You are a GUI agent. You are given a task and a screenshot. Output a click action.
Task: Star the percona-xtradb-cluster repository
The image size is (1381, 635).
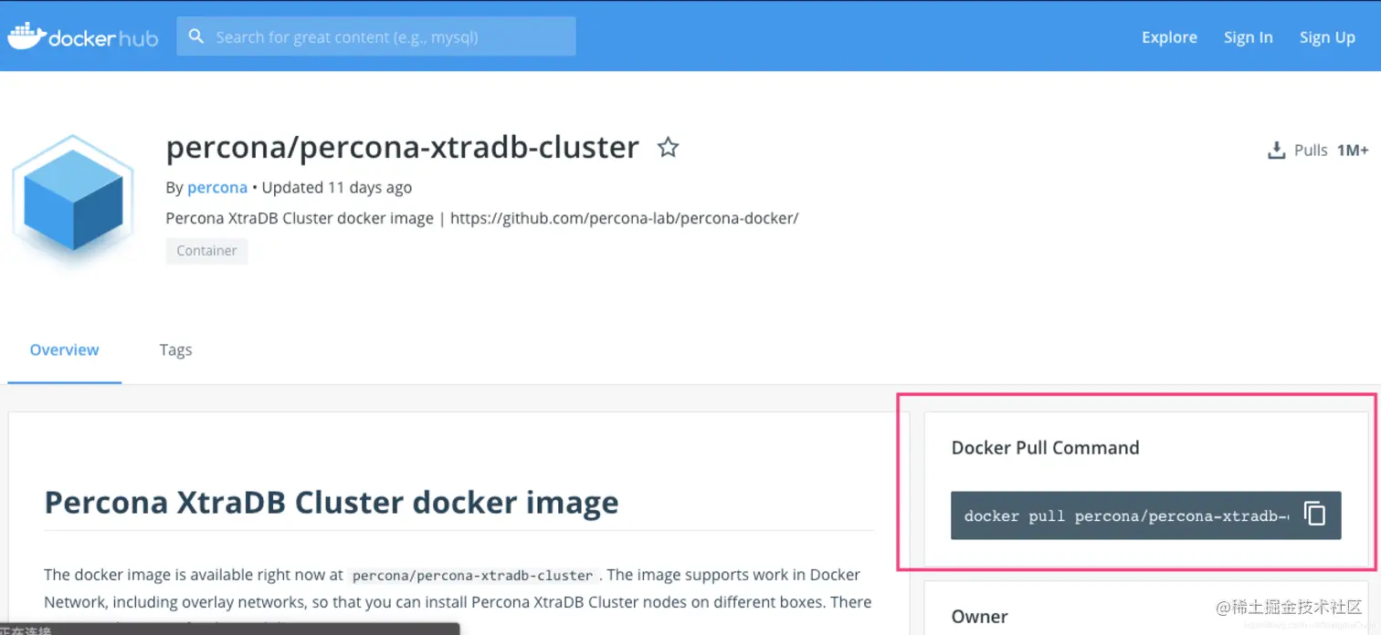(x=669, y=147)
